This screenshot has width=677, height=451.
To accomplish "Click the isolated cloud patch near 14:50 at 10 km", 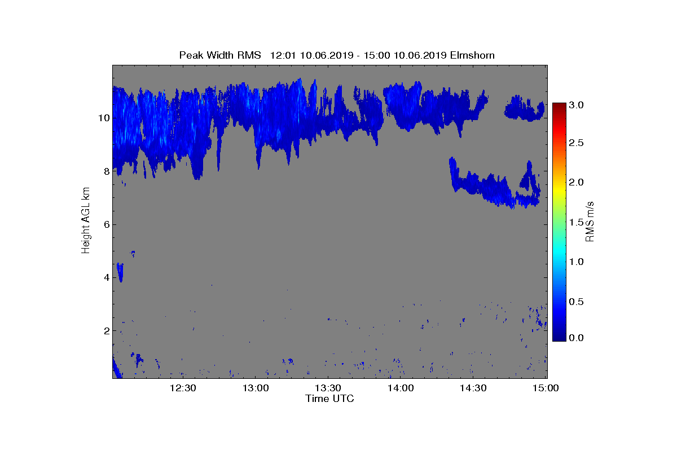I will (x=524, y=108).
